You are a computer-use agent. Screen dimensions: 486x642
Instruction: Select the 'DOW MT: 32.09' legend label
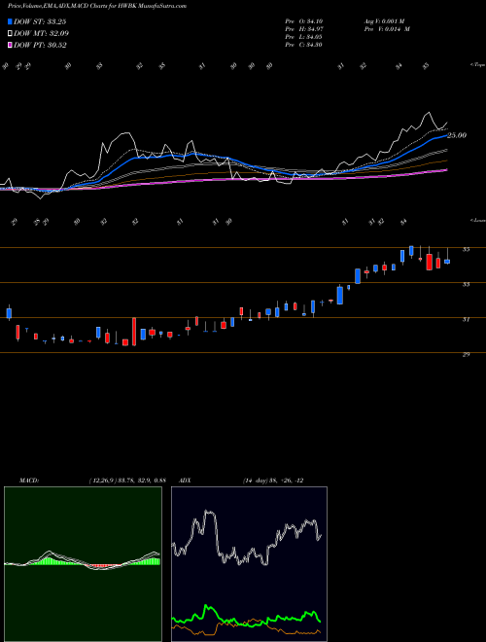click(x=42, y=34)
